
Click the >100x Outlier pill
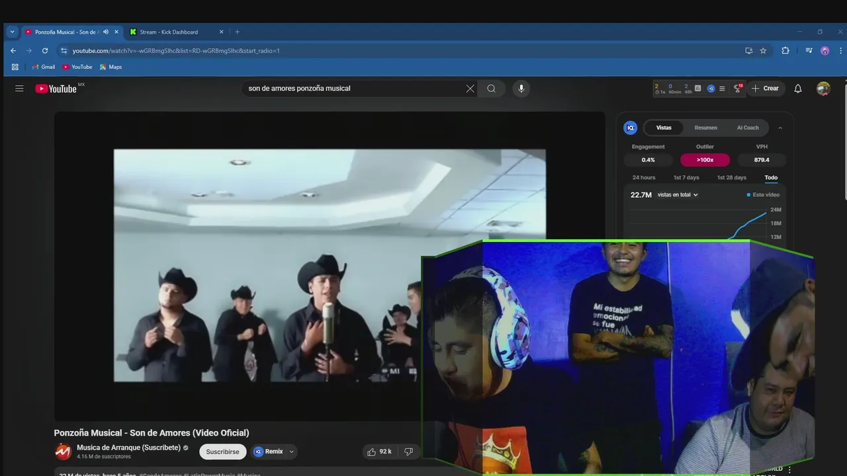coord(705,160)
